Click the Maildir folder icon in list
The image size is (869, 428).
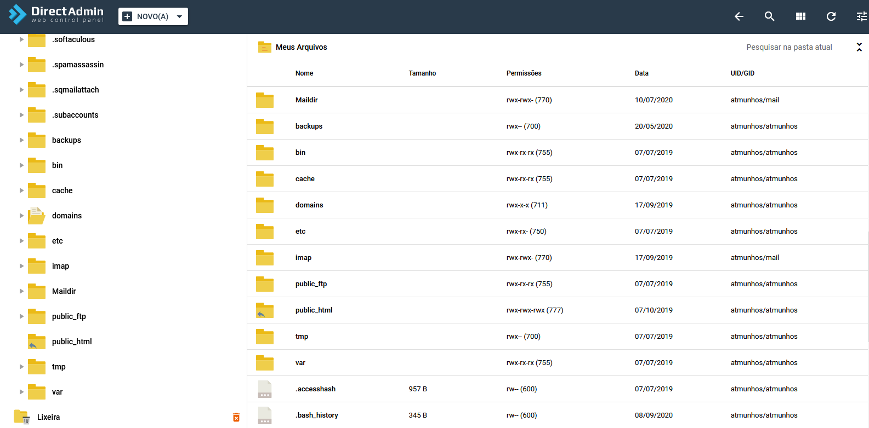tap(265, 100)
